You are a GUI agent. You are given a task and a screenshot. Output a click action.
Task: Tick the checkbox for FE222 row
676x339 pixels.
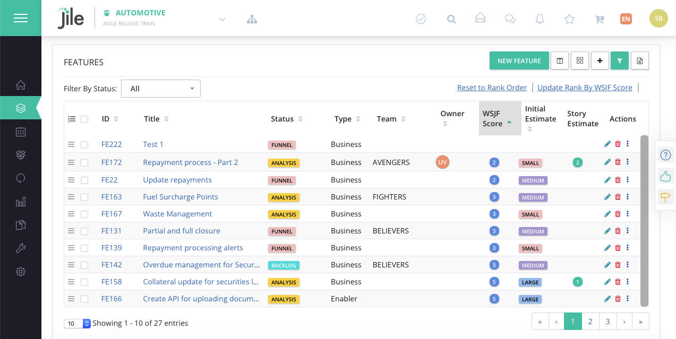[84, 145]
